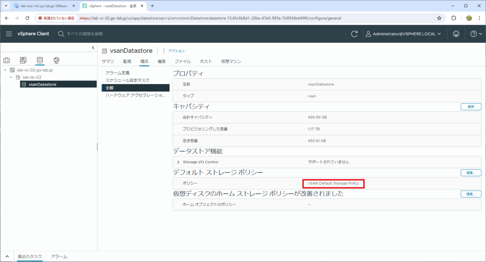Viewport: 486px width, 262px height.
Task: Go back in browser history
Action: [x=6, y=18]
